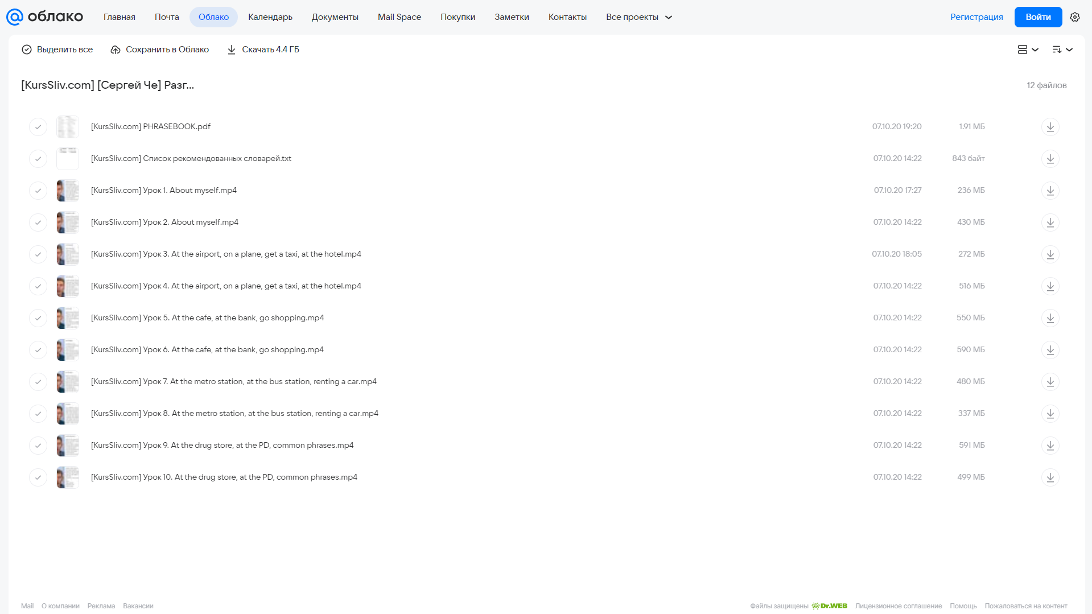Open the Календарь menu item

pos(270,17)
